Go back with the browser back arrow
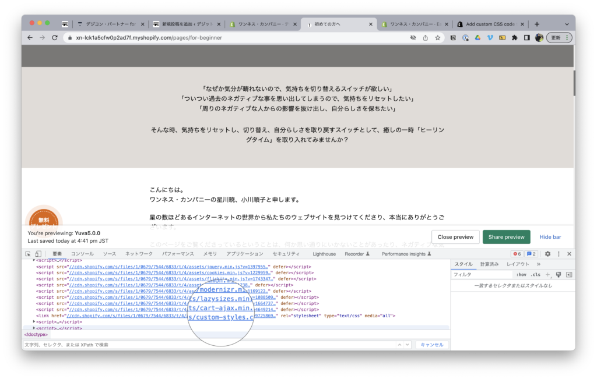 click(x=30, y=38)
